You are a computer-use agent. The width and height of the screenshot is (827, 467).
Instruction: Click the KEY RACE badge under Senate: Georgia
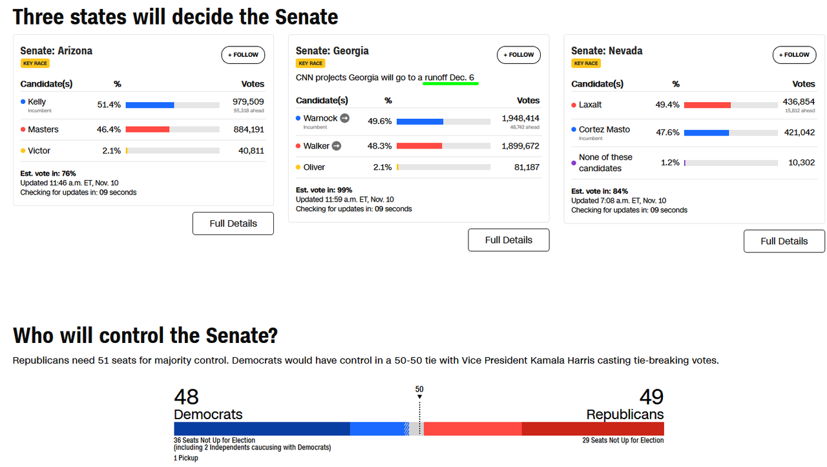click(311, 63)
